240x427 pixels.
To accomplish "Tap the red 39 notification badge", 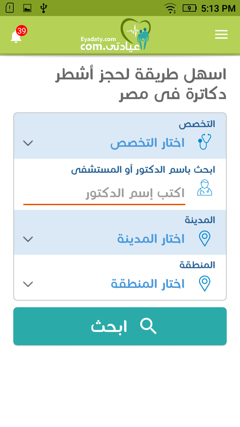I will click(22, 31).
